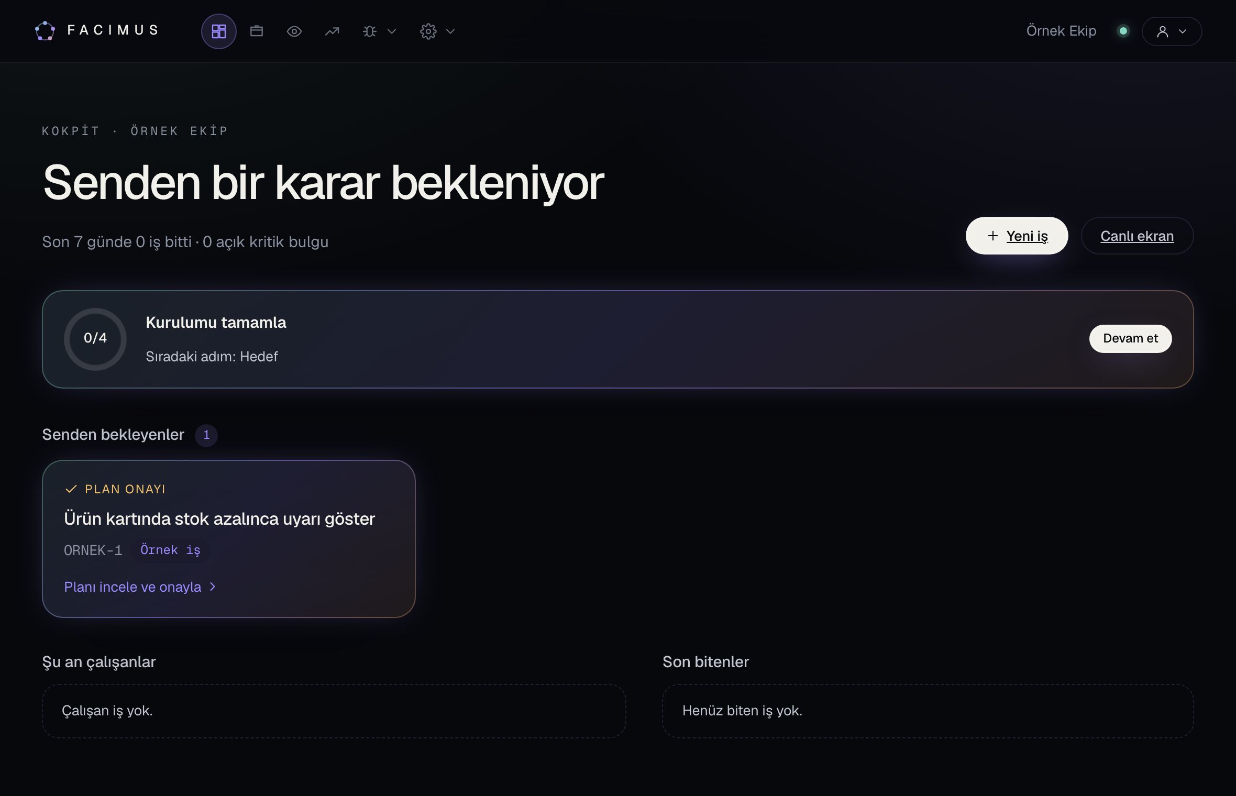This screenshot has width=1236, height=796.
Task: Click the Facimus logo icon
Action: 45,31
